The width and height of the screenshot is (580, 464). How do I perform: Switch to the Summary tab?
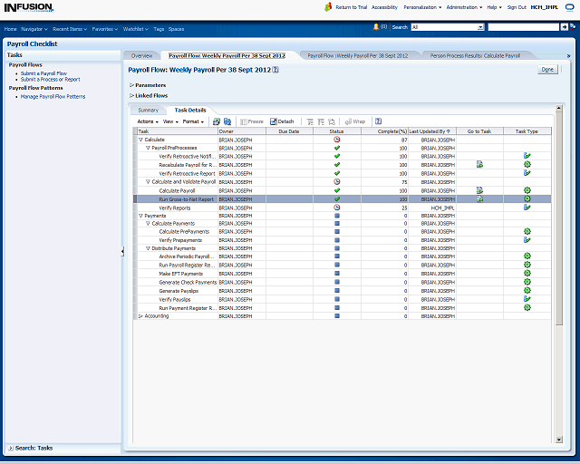click(148, 110)
